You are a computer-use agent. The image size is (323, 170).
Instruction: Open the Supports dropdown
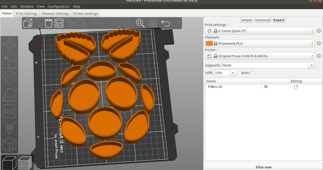point(312,65)
